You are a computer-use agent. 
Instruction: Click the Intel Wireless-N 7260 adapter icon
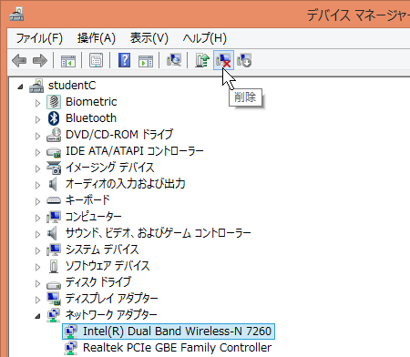[71, 331]
